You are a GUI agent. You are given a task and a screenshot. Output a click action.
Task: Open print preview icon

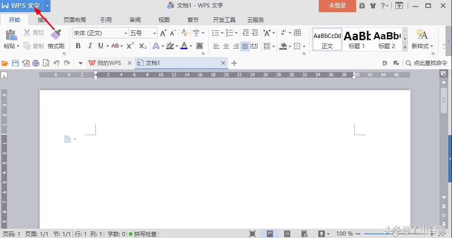pyautogui.click(x=46, y=63)
